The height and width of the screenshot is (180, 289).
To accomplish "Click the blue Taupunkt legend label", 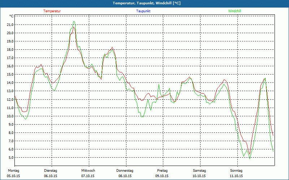I will coord(143,11).
